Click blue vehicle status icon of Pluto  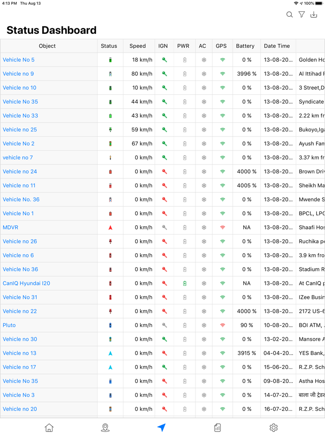point(110,325)
